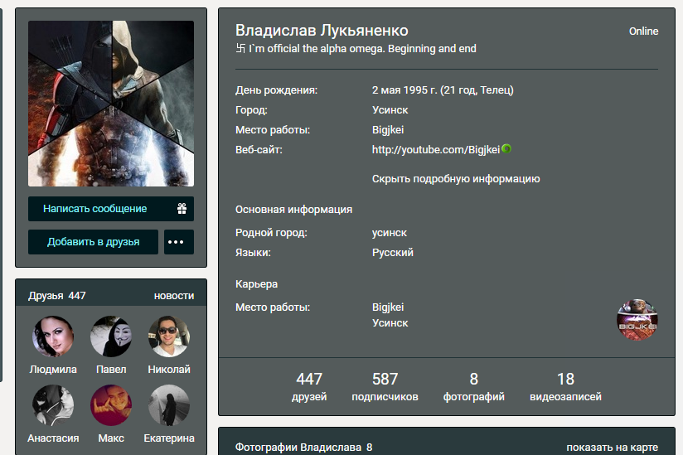The image size is (683, 455).
Task: Open the Bigjkei workplace group avatar
Action: tap(637, 320)
